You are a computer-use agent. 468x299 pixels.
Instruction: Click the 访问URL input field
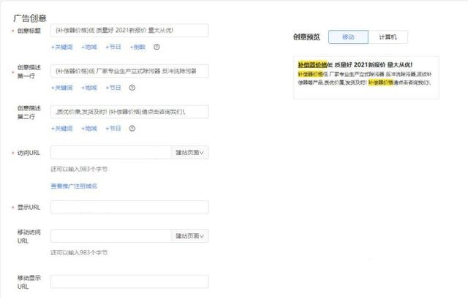coord(110,152)
